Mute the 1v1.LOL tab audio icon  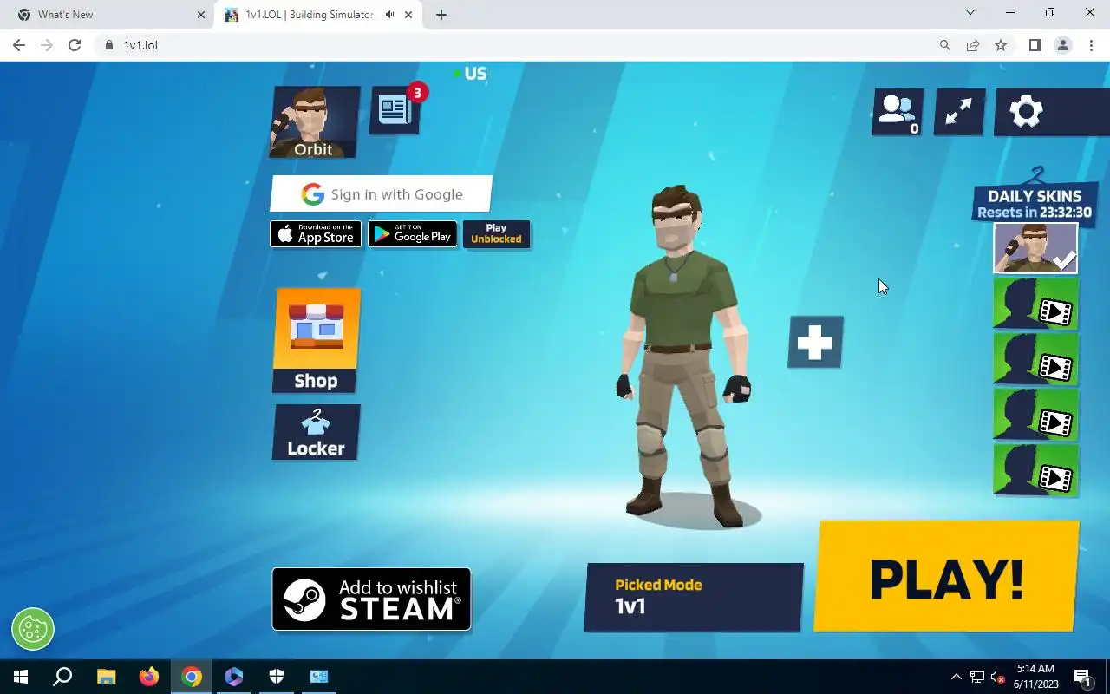(390, 15)
